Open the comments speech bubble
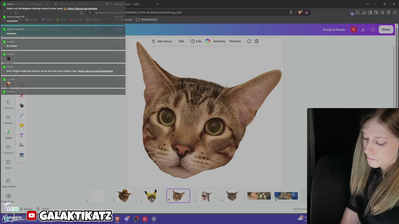 pos(373,30)
